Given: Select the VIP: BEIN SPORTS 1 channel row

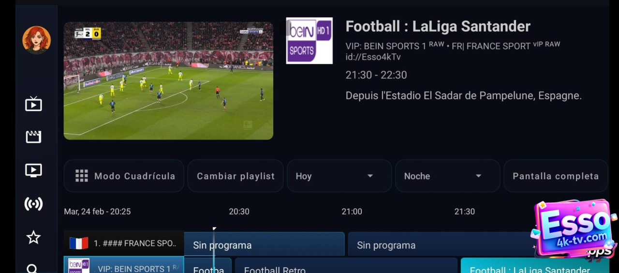Looking at the screenshot, I should (124, 265).
